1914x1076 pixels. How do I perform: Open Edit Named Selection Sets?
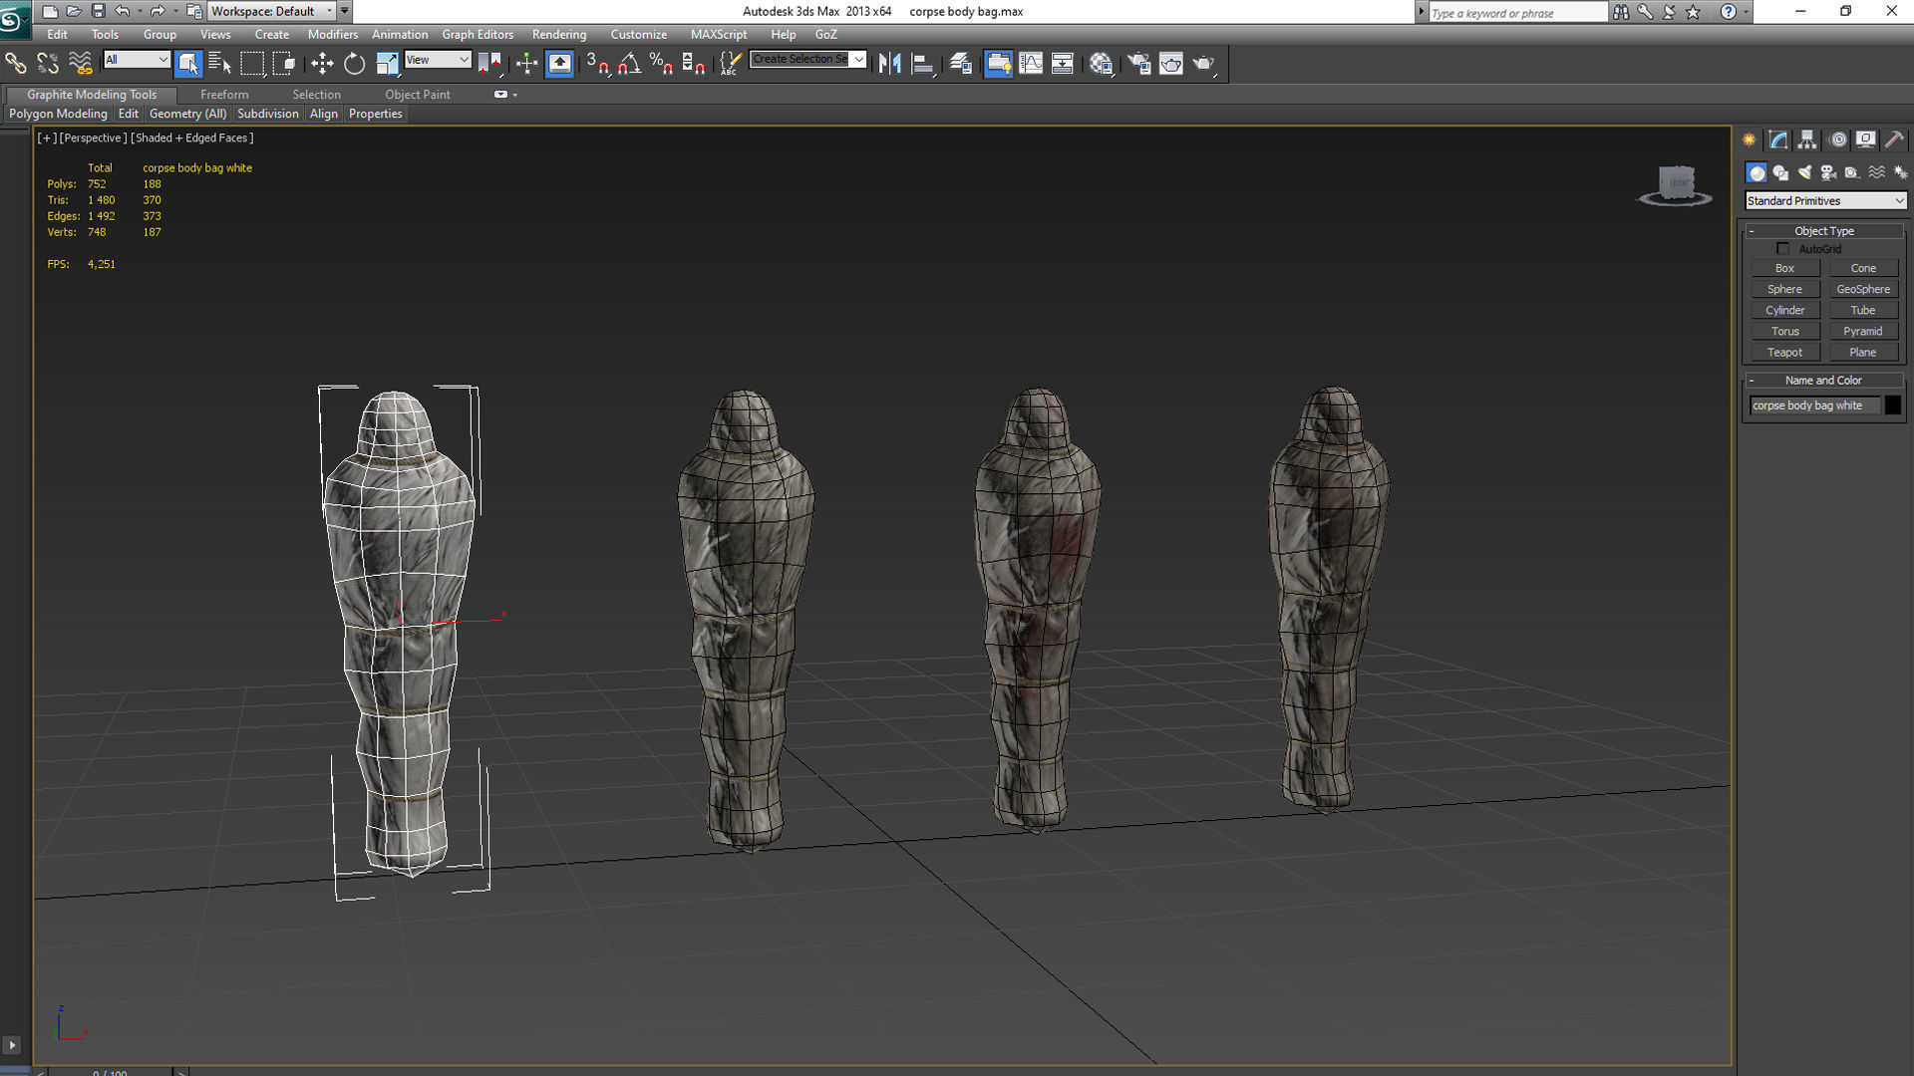coord(730,64)
